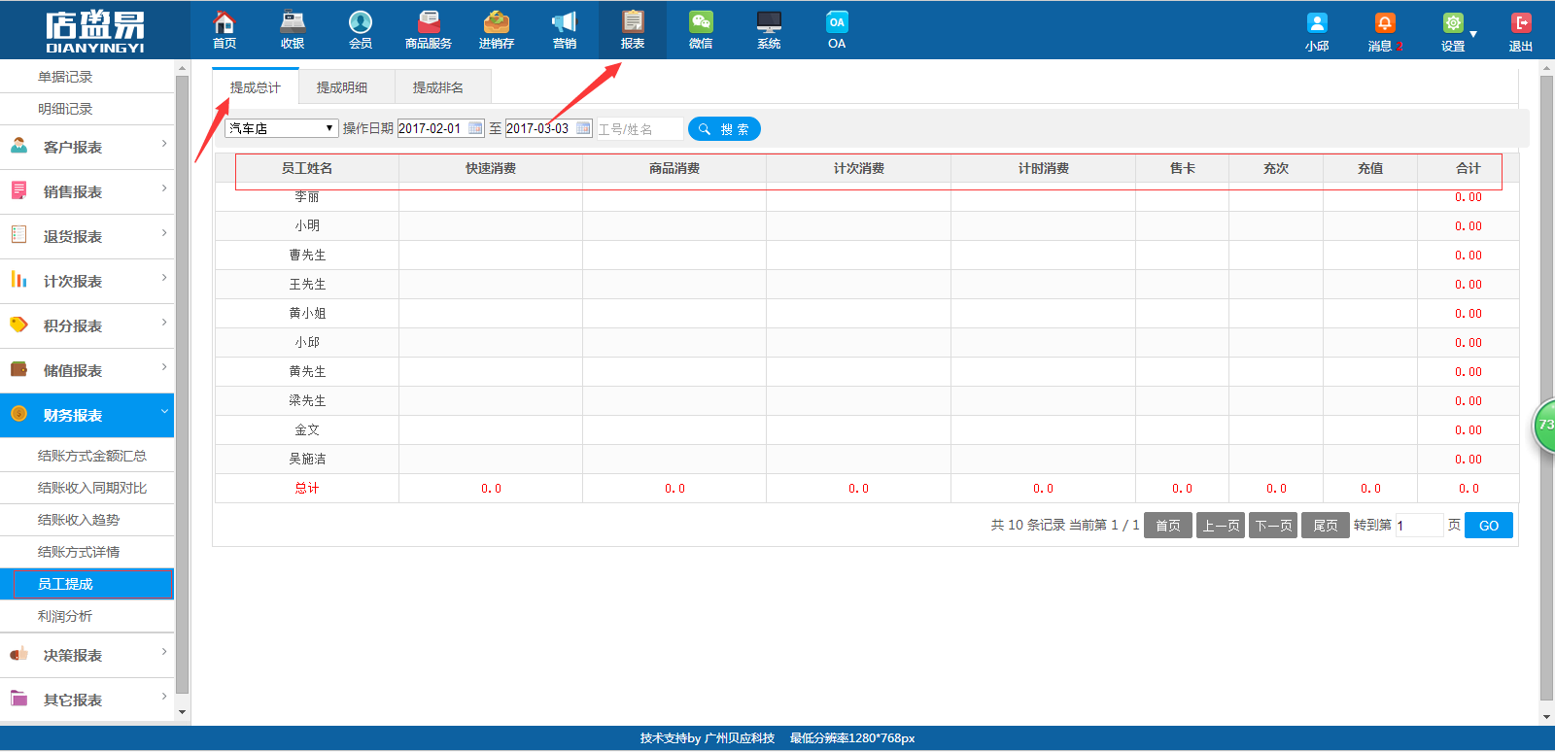Collapse the 财务报表 sidebar section
Image resolution: width=1555 pixels, height=752 pixels.
click(x=87, y=415)
